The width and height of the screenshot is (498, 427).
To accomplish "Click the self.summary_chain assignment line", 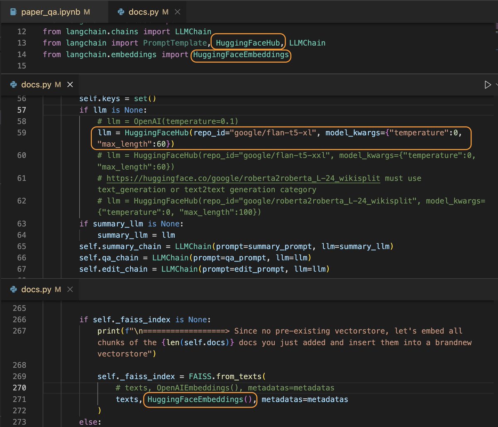I will [x=236, y=246].
